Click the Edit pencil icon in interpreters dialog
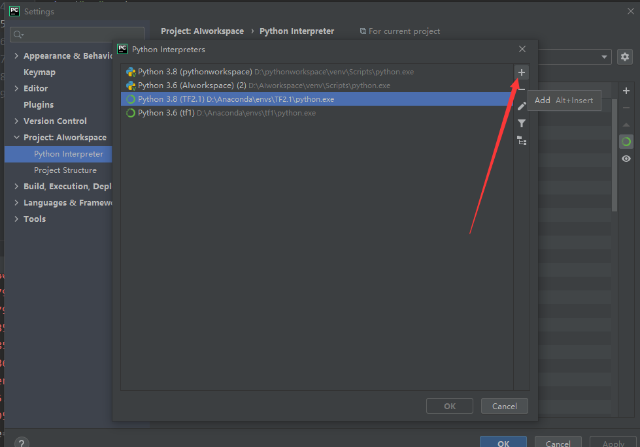640x447 pixels. [x=522, y=106]
